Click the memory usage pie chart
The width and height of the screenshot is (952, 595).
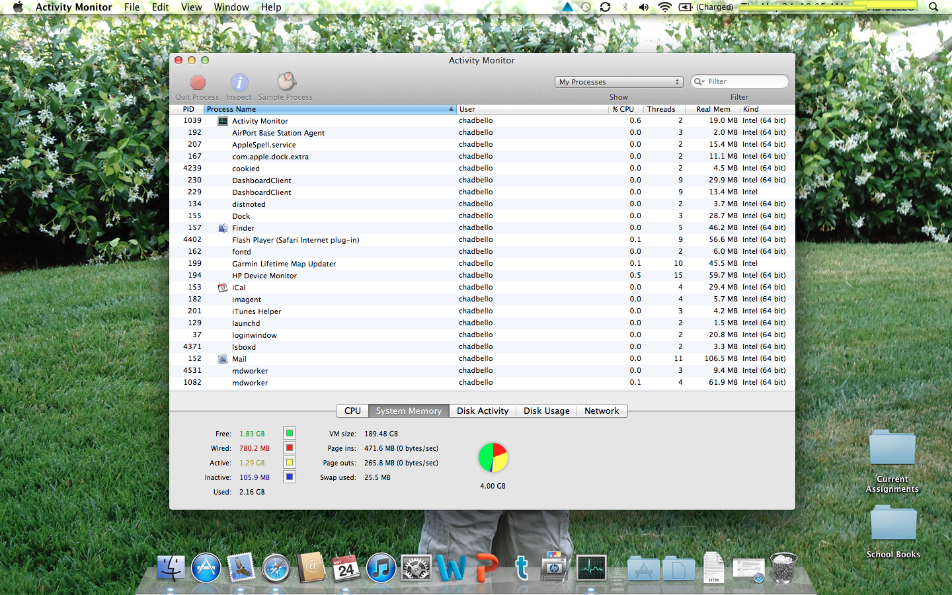coord(493,457)
